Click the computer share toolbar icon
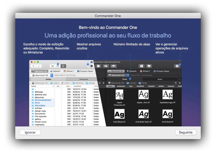The image size is (216, 152). 149,66
